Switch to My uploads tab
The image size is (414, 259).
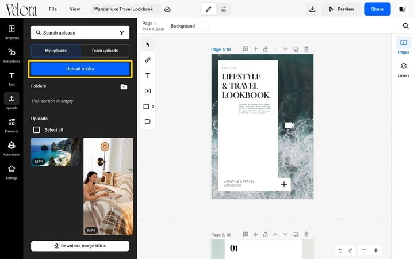[55, 51]
